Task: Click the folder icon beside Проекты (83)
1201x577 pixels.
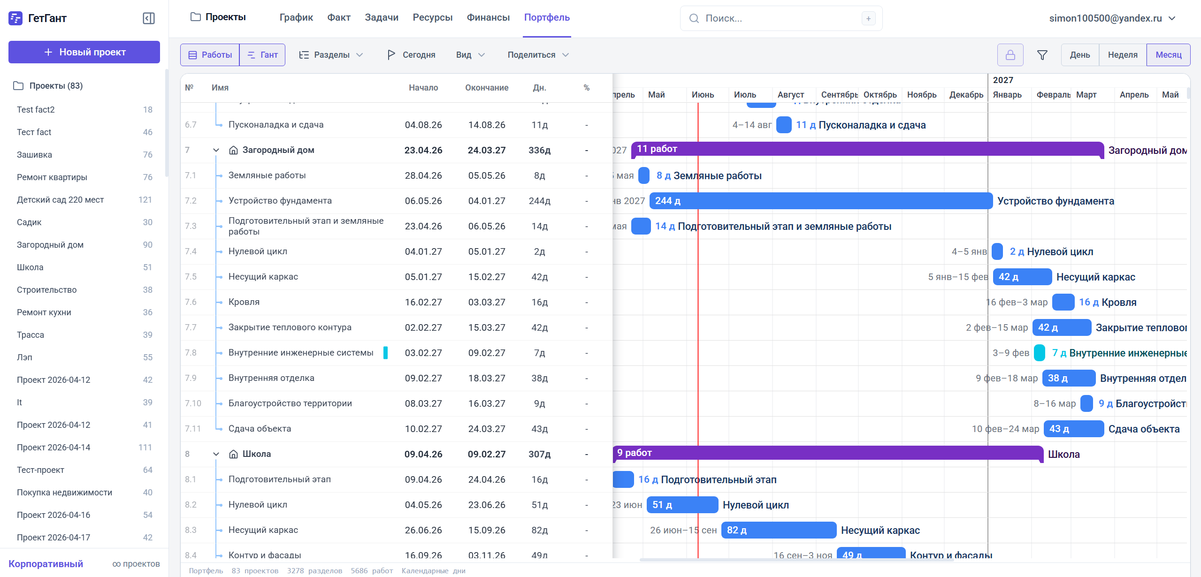Action: tap(18, 86)
